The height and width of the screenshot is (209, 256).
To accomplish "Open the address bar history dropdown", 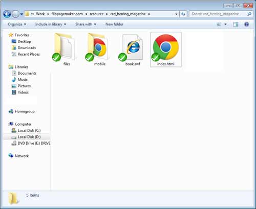I will (x=176, y=14).
